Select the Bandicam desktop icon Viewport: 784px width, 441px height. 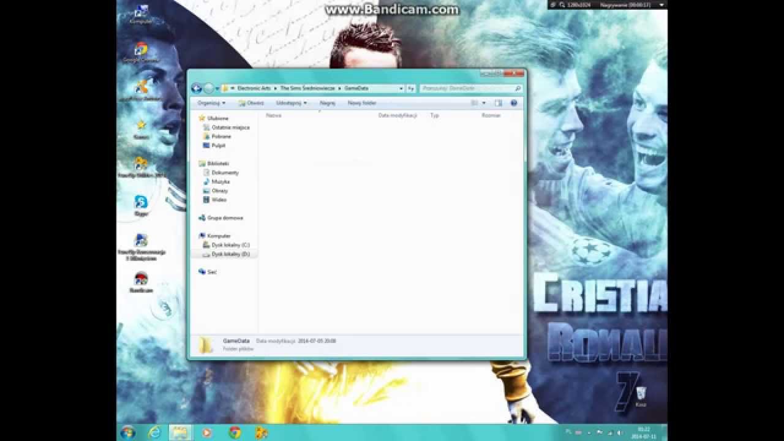point(141,282)
